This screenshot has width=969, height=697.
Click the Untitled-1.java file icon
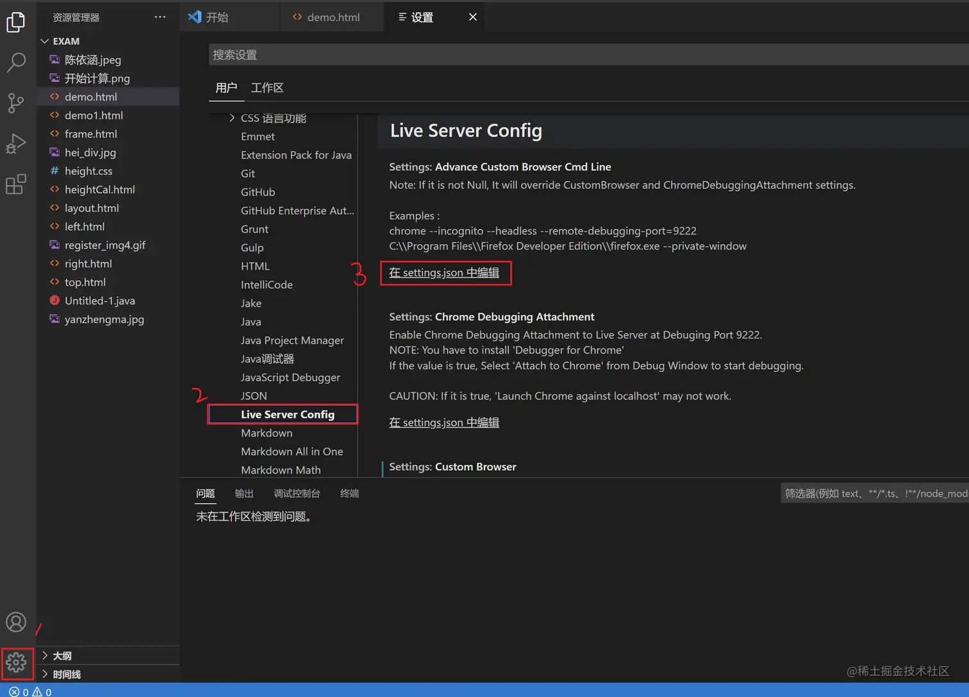point(54,300)
